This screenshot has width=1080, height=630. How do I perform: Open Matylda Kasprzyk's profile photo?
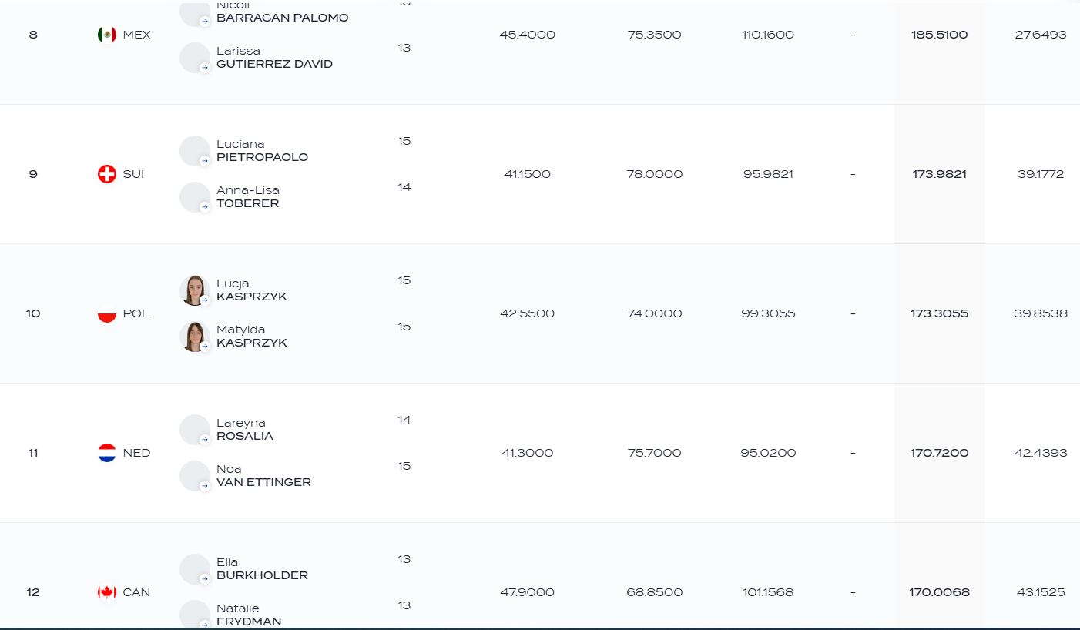tap(195, 337)
